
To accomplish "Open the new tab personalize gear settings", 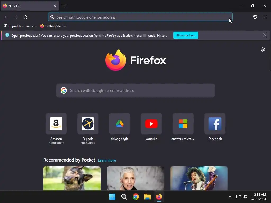I will [263, 49].
